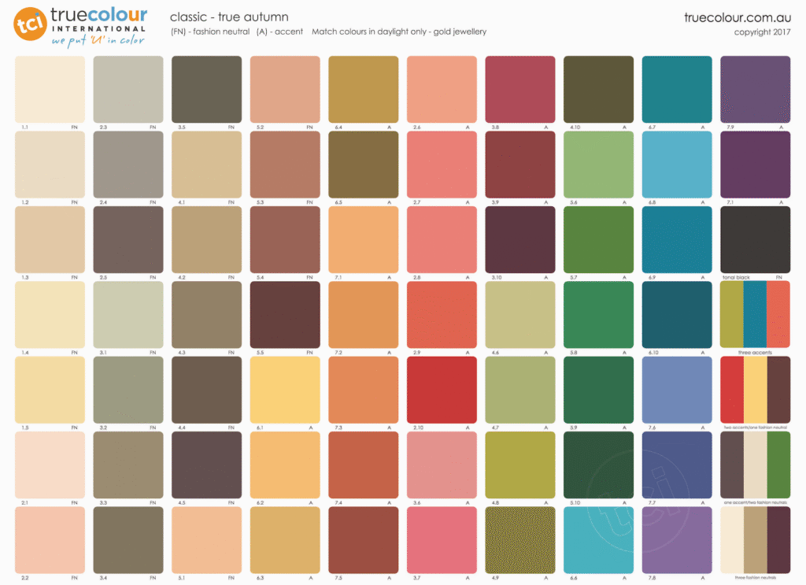
Task: Select the bright red swatch 2.10
Action: tap(442, 389)
